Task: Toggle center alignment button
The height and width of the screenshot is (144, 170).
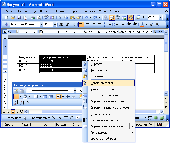Action: coord(87,25)
